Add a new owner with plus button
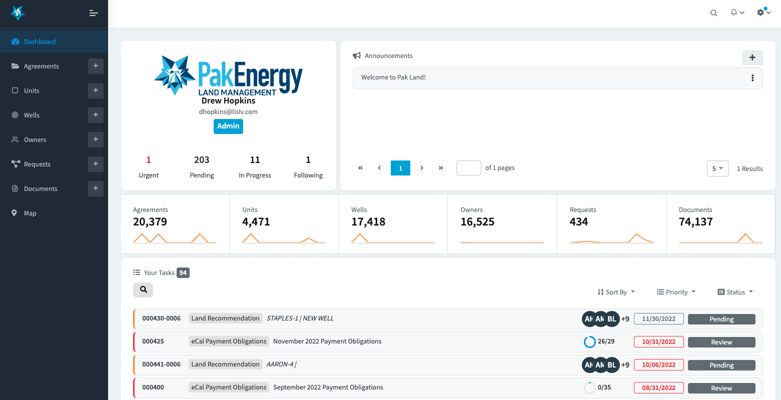 (x=96, y=139)
